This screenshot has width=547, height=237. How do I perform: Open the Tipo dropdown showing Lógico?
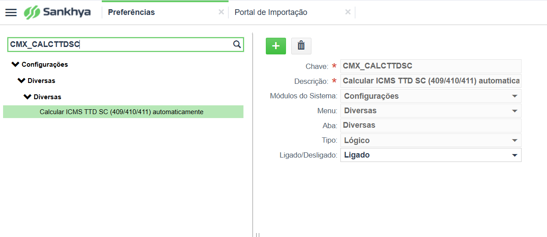tap(431, 140)
